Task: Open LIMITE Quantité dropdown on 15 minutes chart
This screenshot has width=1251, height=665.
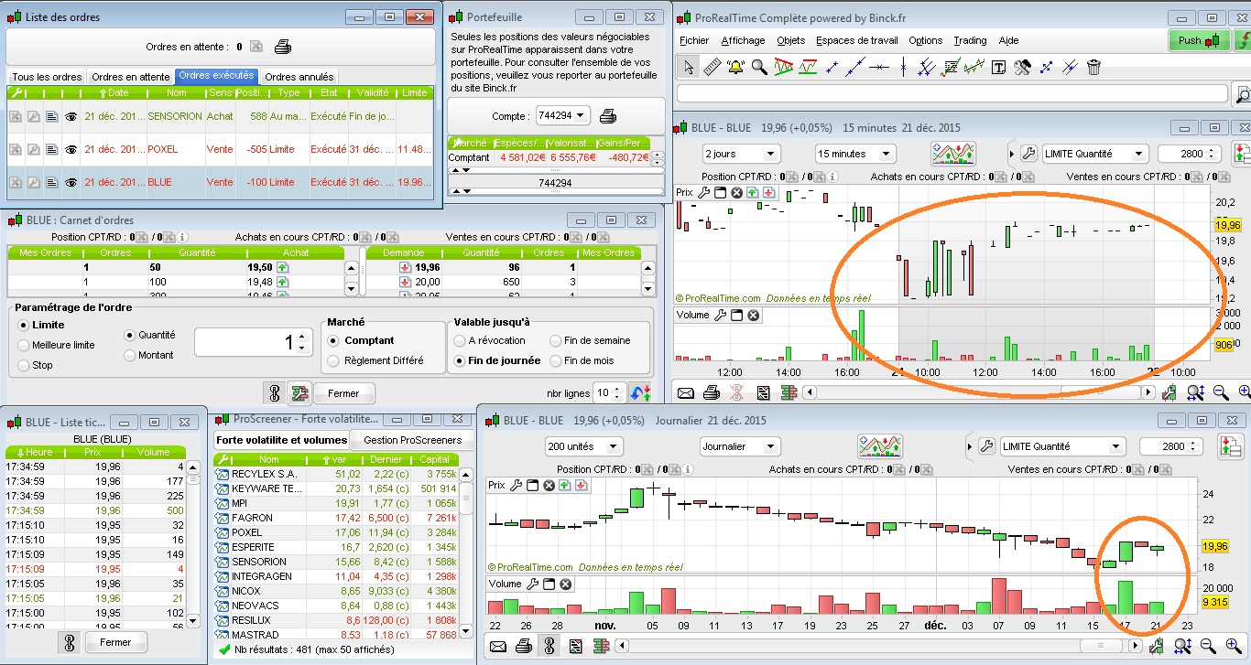Action: click(1094, 154)
